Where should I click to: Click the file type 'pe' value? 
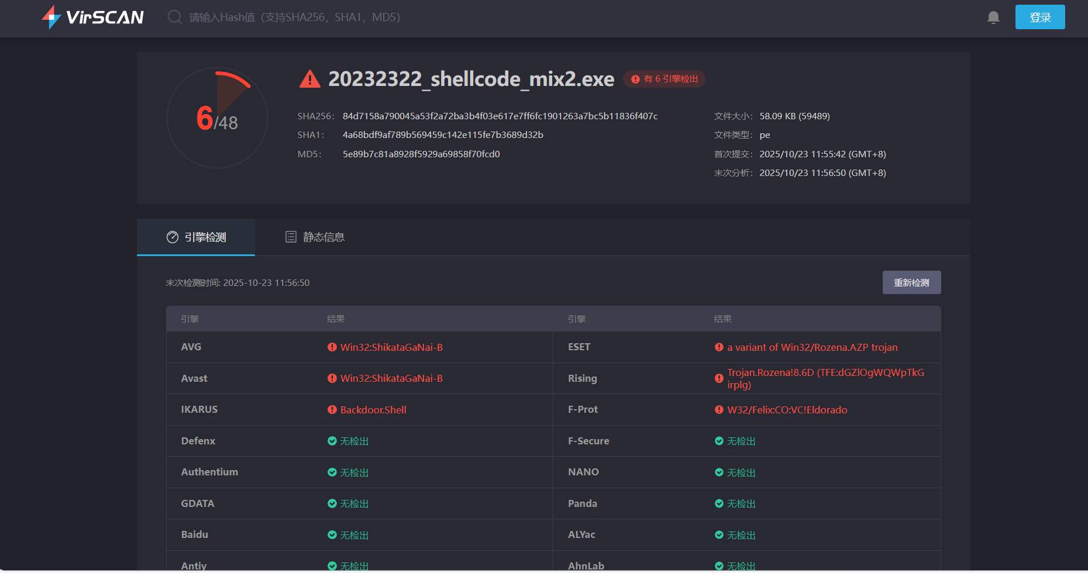pyautogui.click(x=765, y=135)
